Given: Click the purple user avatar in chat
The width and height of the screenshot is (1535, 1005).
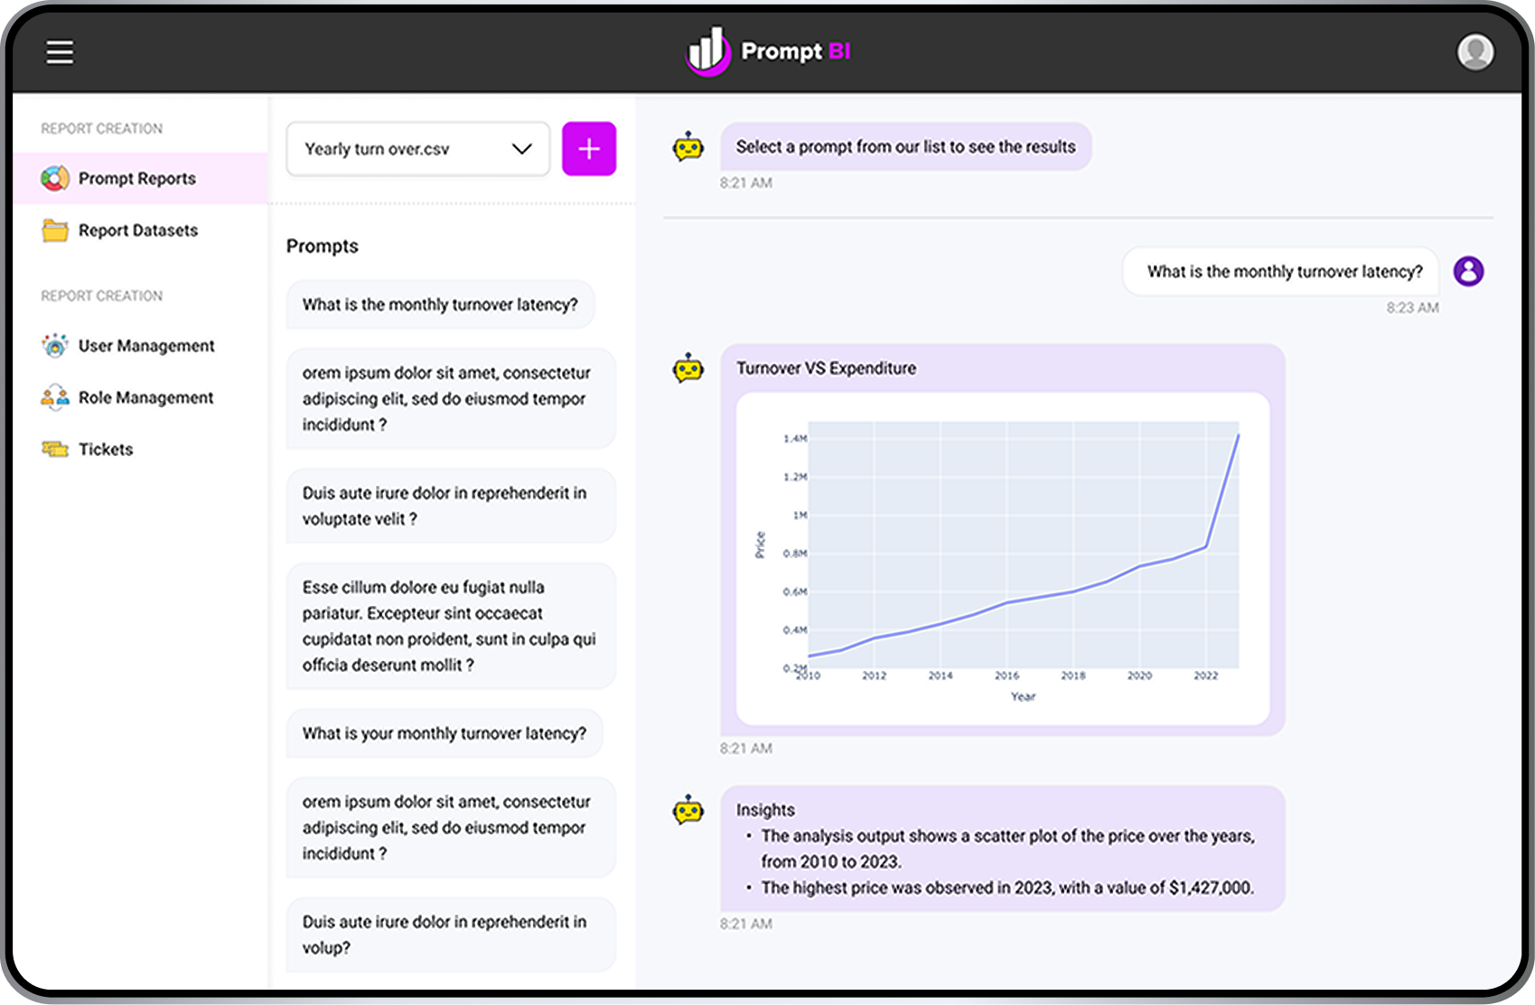Looking at the screenshot, I should tap(1468, 271).
